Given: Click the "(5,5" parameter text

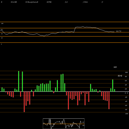Looking at the screenshot, I should 66,2.
